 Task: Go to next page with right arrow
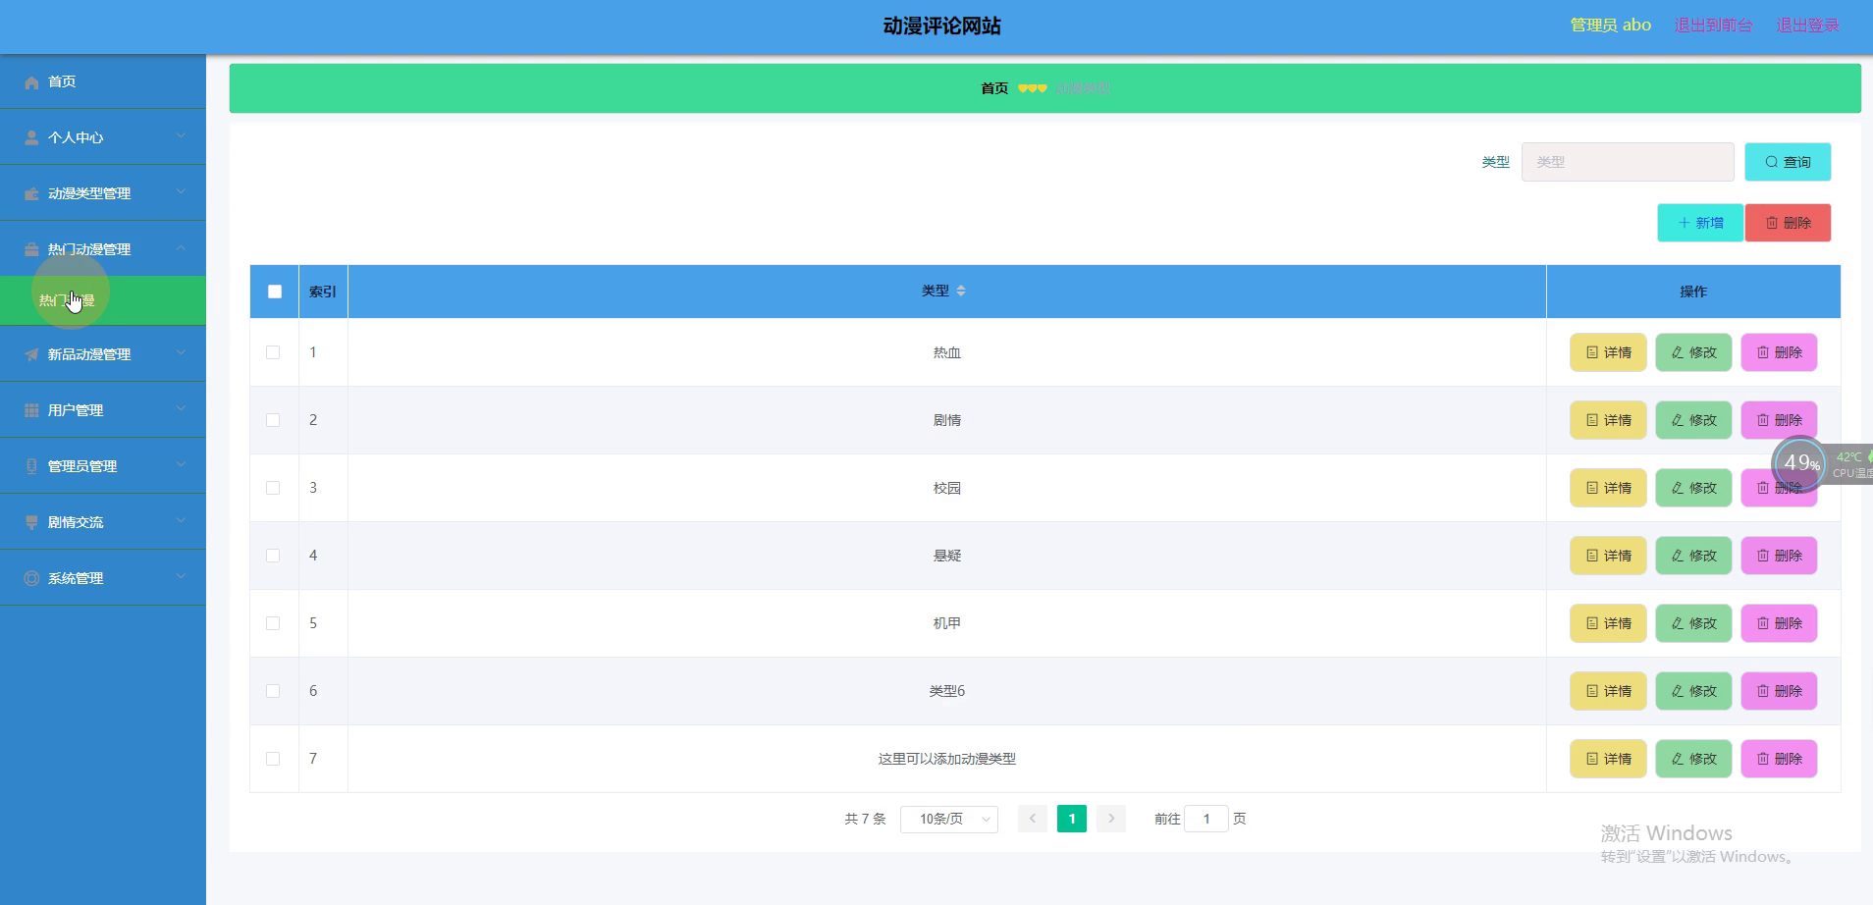(1111, 819)
